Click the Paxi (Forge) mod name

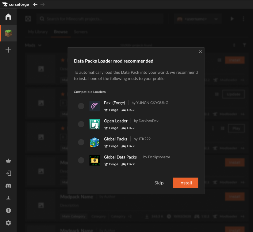point(114,103)
